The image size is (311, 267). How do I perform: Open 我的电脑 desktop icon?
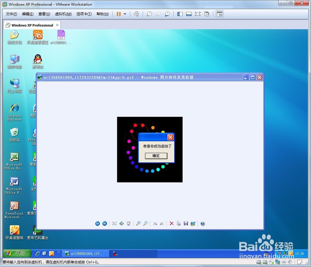coord(14,62)
